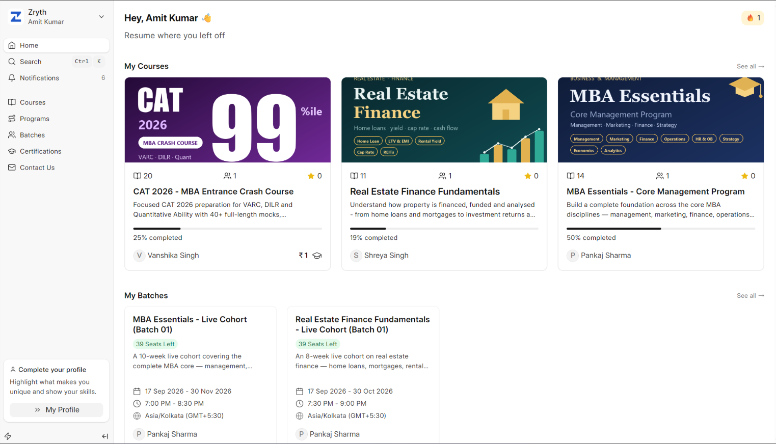Go to Programs in the sidebar
The image size is (776, 444).
coord(57,119)
